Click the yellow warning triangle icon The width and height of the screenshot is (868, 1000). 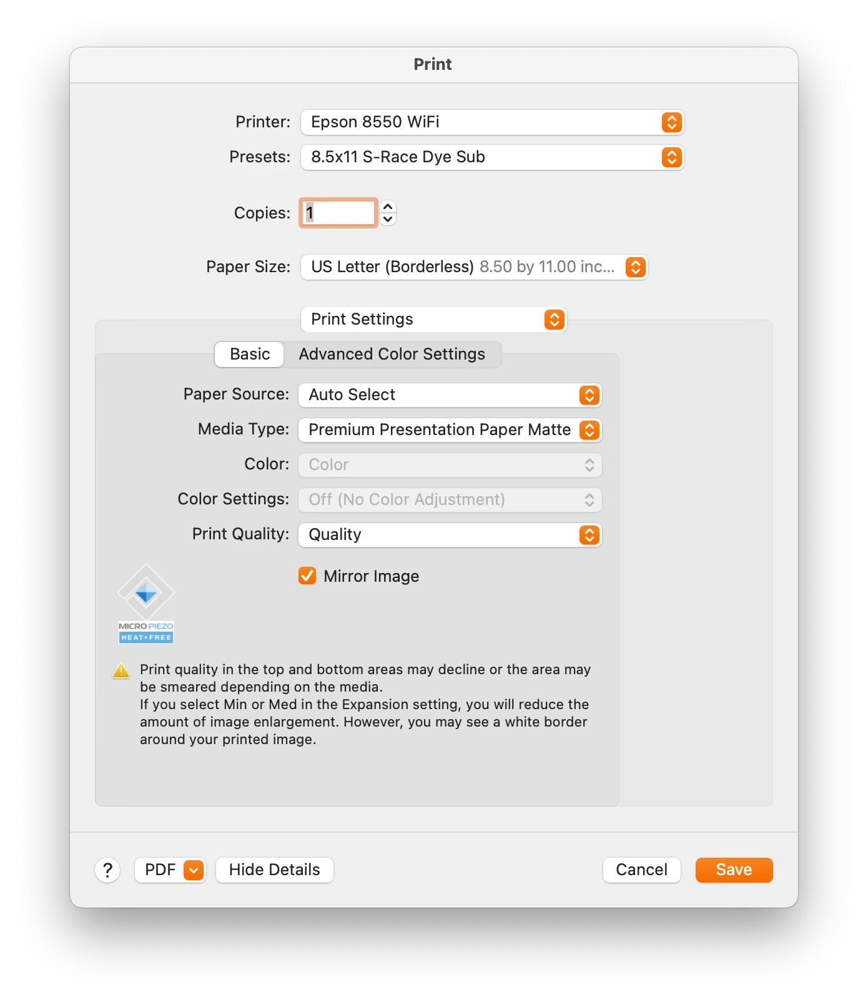point(121,670)
